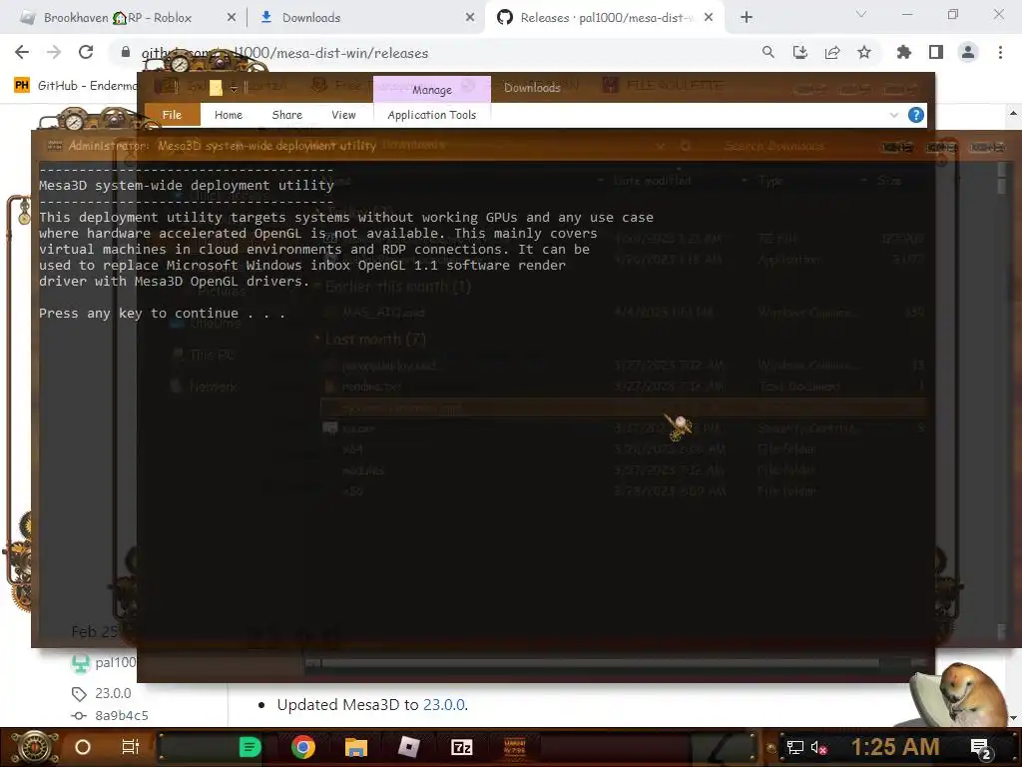Open a new Chrome tab

pyautogui.click(x=747, y=18)
